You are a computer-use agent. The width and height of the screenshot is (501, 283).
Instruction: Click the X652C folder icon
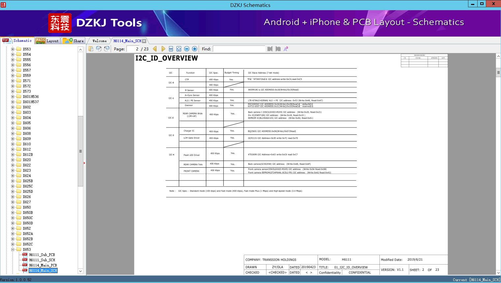click(x=19, y=244)
